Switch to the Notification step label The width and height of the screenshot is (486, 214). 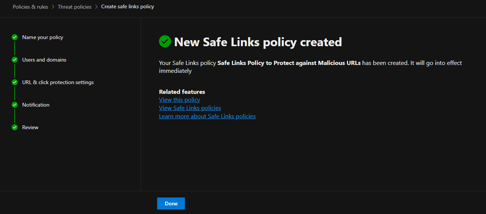click(x=36, y=105)
